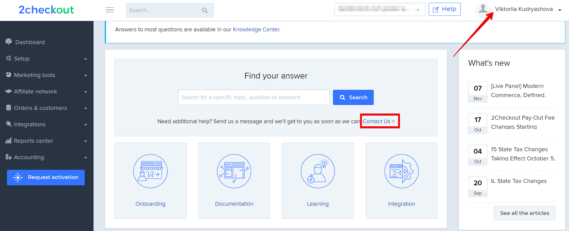Expand the Affiliate network menu arrow
Viewport: 569px width, 231px height.
click(86, 92)
